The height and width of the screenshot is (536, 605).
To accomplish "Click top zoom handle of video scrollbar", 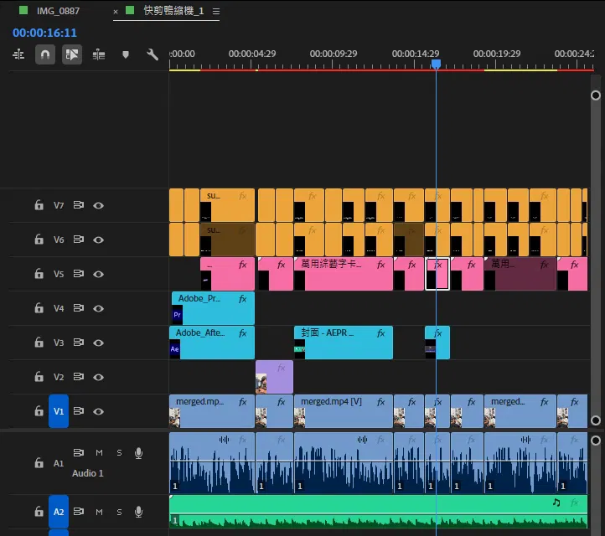I will point(595,95).
